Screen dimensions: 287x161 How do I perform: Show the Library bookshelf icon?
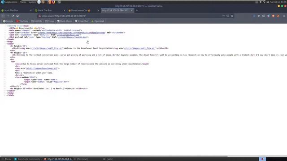(259, 16)
